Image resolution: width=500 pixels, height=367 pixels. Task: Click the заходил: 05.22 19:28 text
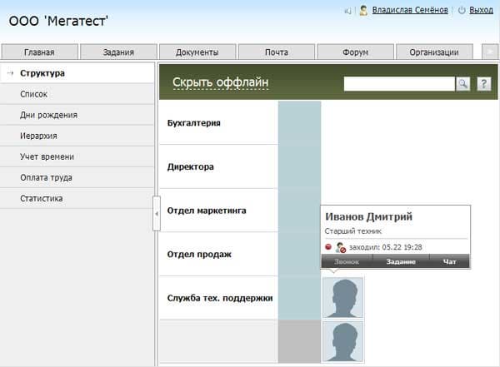pos(386,247)
